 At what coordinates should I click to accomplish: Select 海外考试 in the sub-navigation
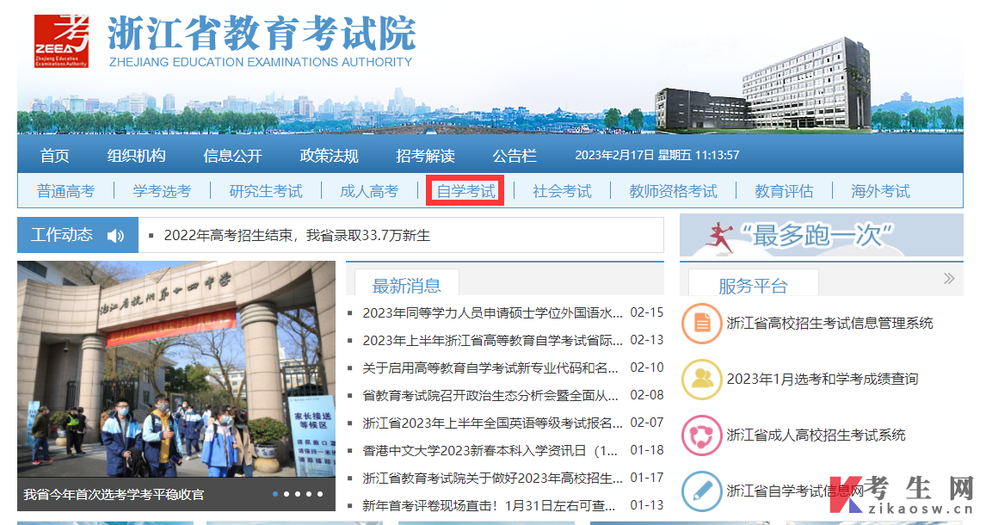pos(880,191)
